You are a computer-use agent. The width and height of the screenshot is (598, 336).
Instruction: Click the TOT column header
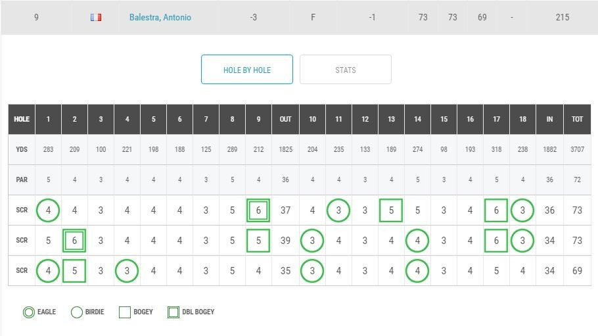(x=577, y=120)
